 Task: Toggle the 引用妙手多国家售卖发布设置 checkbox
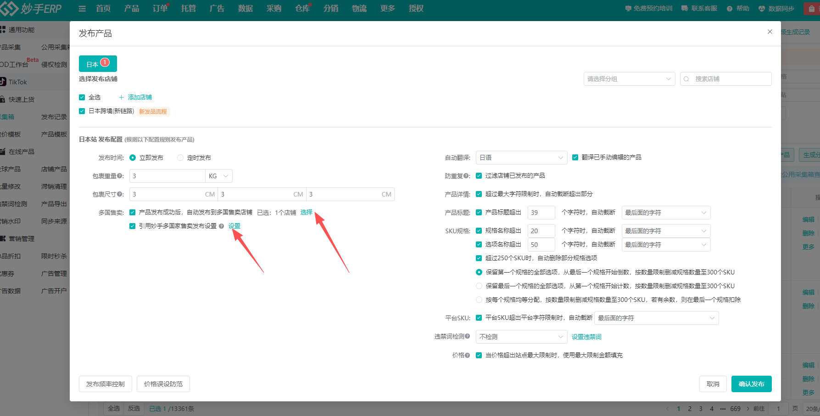coord(133,226)
